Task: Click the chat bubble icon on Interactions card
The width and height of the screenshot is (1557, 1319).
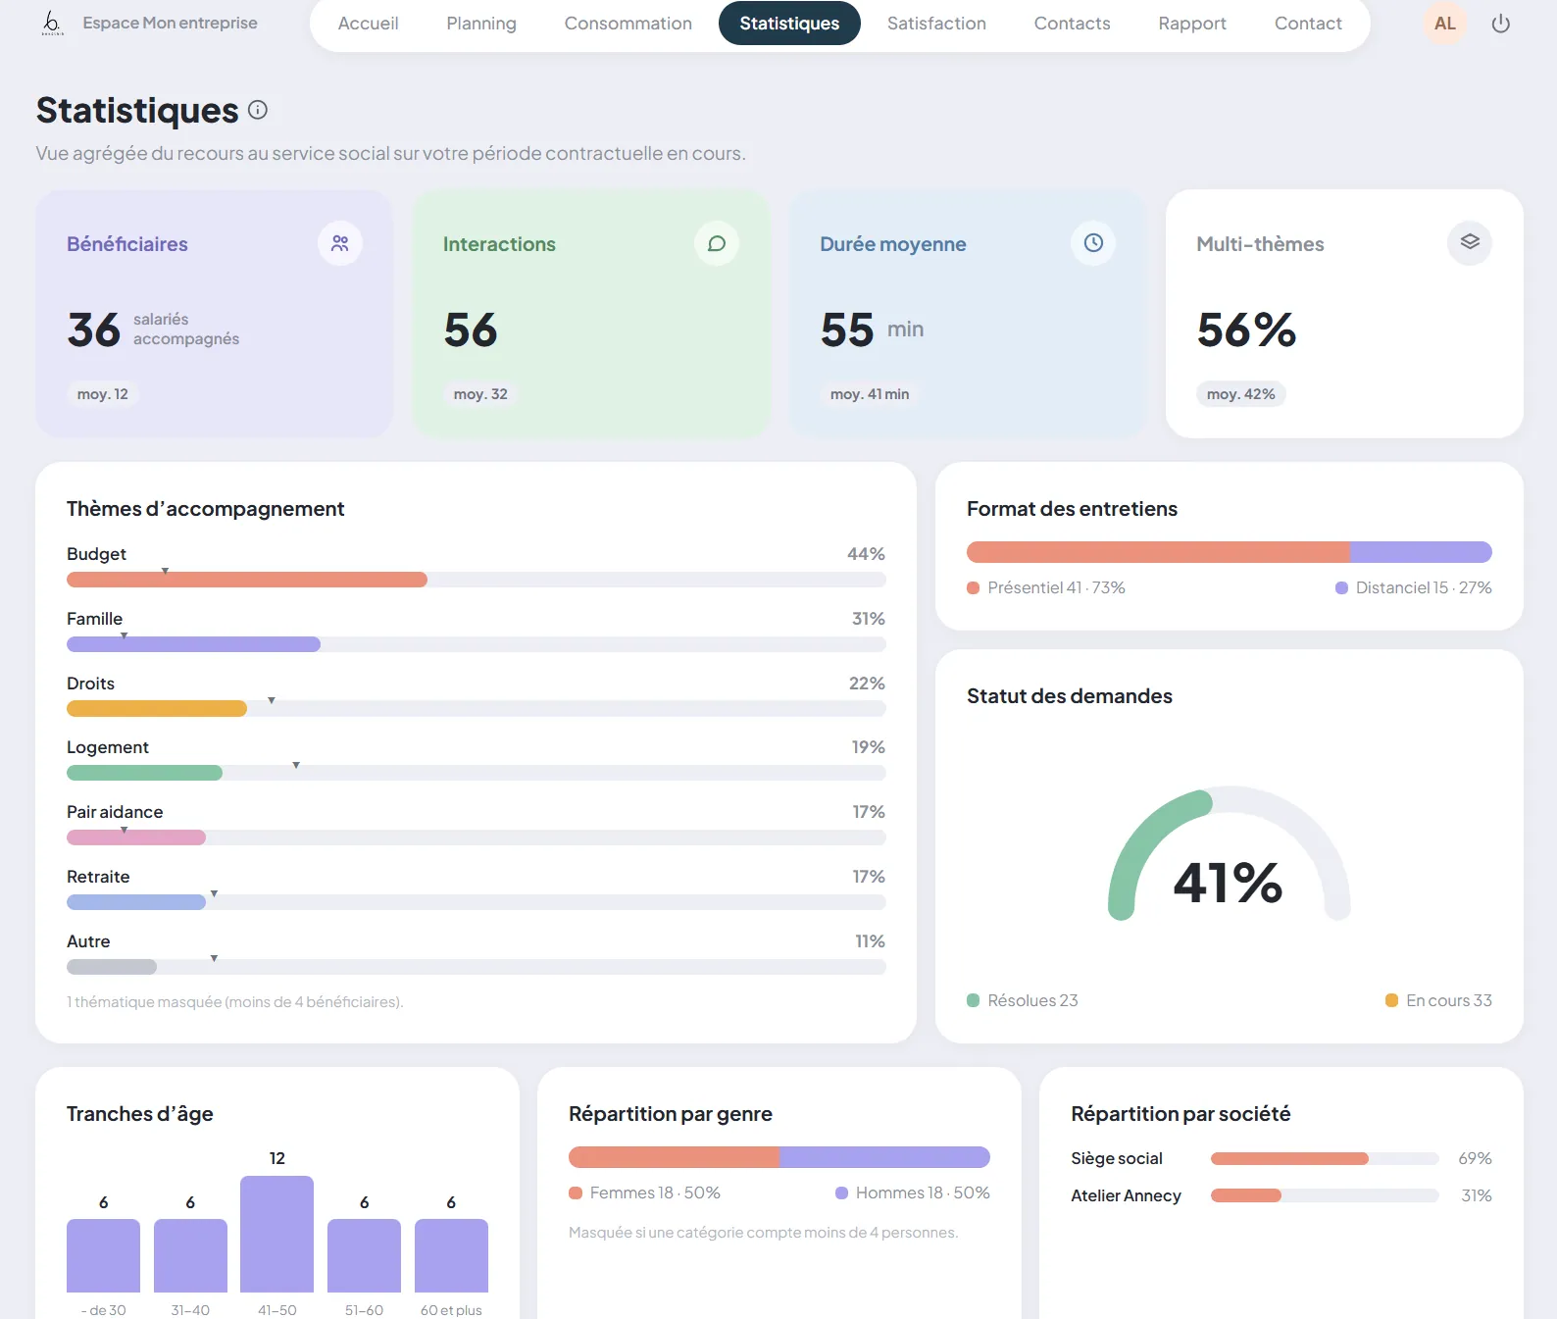Action: coord(717,243)
